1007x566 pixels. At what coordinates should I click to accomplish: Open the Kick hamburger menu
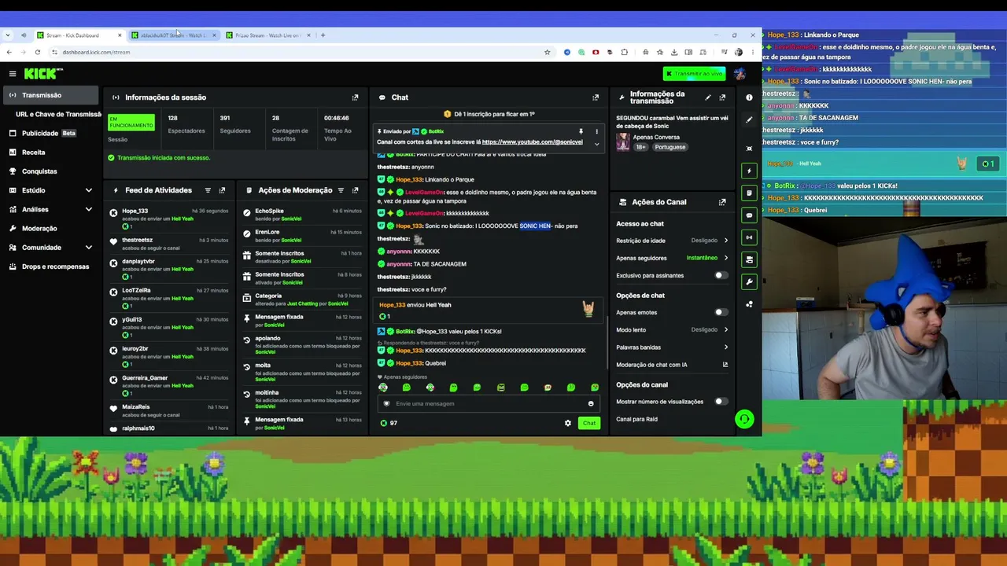tap(13, 74)
